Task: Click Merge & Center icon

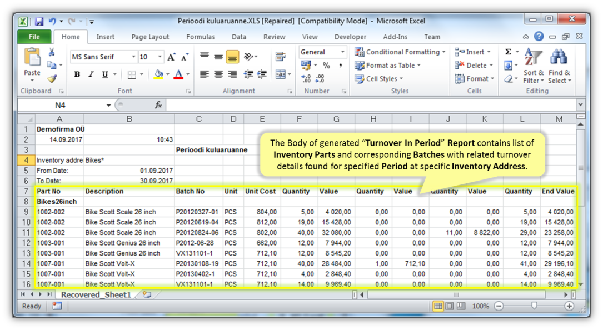Action: point(281,74)
